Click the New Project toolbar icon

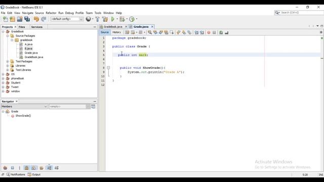[x=12, y=19]
